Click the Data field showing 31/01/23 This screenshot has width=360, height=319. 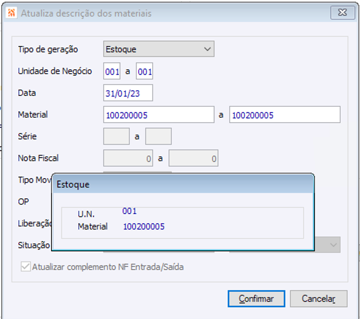click(128, 93)
